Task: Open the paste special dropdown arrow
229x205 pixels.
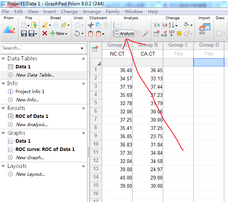Action: click(x=103, y=34)
